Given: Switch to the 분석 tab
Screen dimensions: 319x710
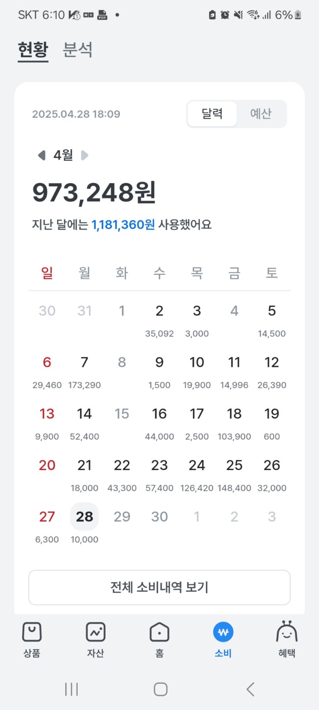Looking at the screenshot, I should tap(78, 50).
